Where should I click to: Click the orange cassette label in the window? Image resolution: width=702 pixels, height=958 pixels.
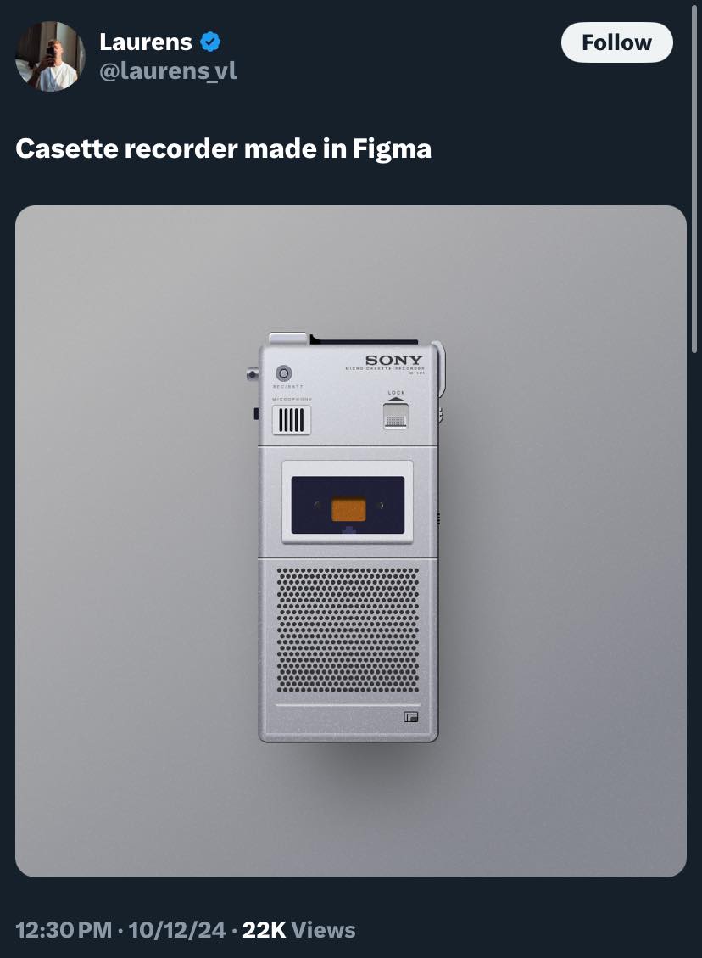pyautogui.click(x=348, y=510)
